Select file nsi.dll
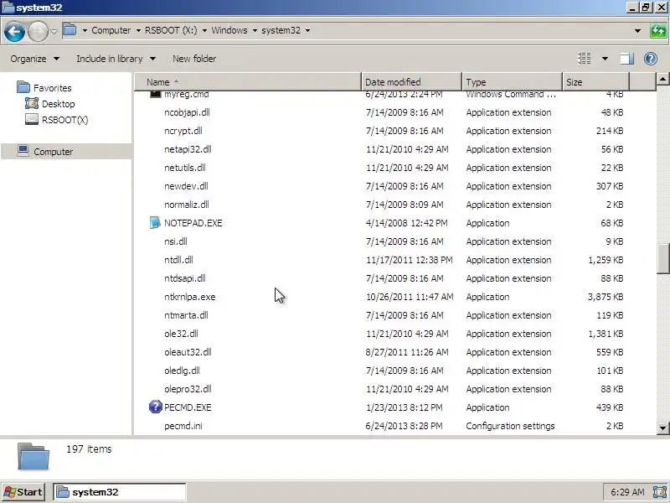This screenshot has width=670, height=503. click(x=176, y=241)
